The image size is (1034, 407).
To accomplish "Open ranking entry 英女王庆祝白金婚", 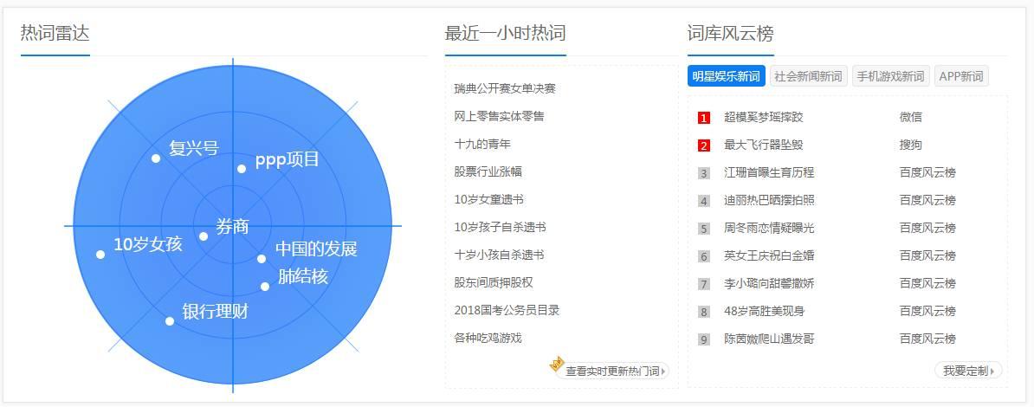I will [x=769, y=256].
